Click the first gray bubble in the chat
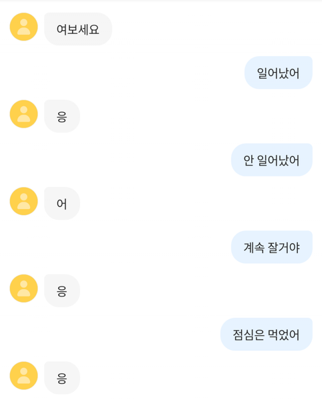The height and width of the screenshot is (402, 322). [x=78, y=29]
